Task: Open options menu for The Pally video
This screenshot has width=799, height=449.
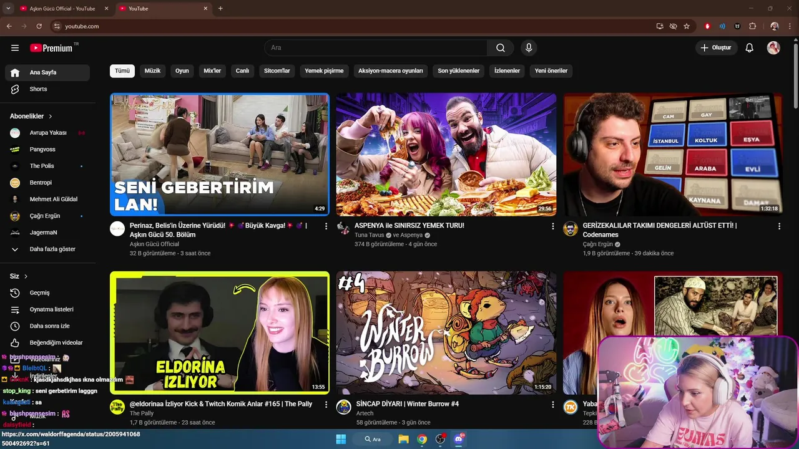Action: point(326,405)
